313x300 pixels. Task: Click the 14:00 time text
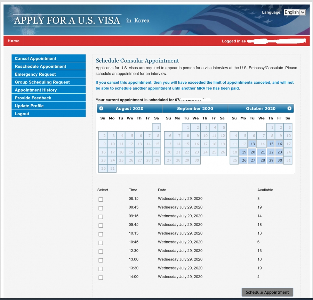[x=134, y=277]
